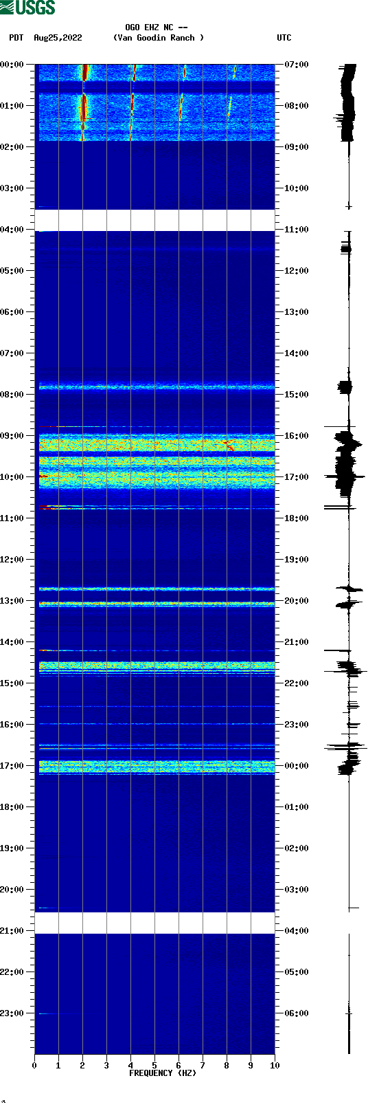The width and height of the screenshot is (379, 1109).
Task: Click the 'FREQUENCY (HZ)' axis label
Action: 163,1073
